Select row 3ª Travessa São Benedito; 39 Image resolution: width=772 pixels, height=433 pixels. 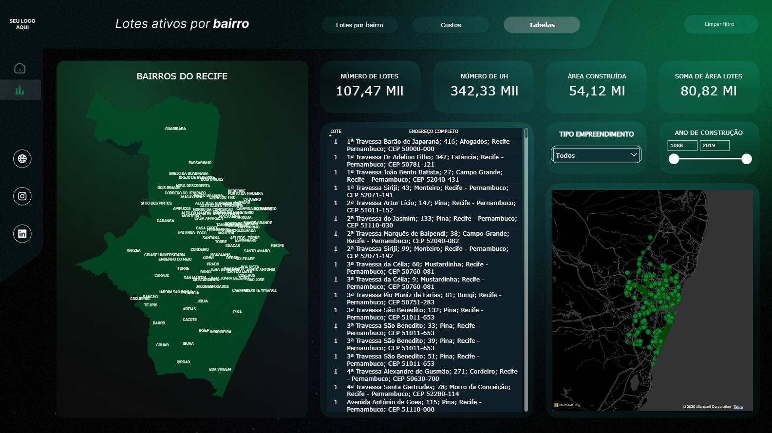click(x=425, y=344)
